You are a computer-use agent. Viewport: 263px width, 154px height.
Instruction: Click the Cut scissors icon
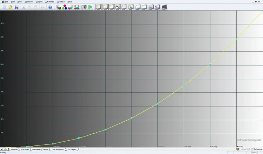click(24, 7)
